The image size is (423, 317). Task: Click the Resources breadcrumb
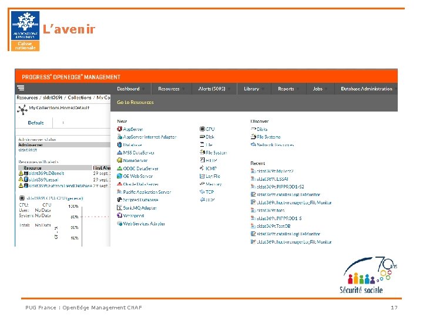click(27, 97)
